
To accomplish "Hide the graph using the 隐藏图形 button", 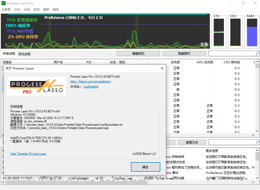I will click(x=184, y=53).
